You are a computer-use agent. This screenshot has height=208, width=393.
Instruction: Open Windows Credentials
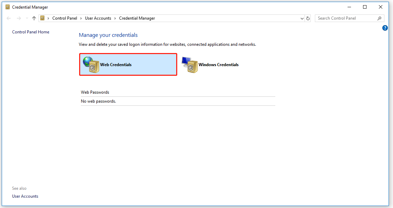point(219,64)
